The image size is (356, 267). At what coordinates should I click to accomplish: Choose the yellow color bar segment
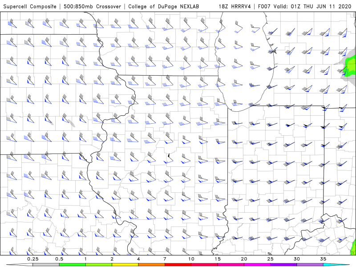(x=125, y=265)
